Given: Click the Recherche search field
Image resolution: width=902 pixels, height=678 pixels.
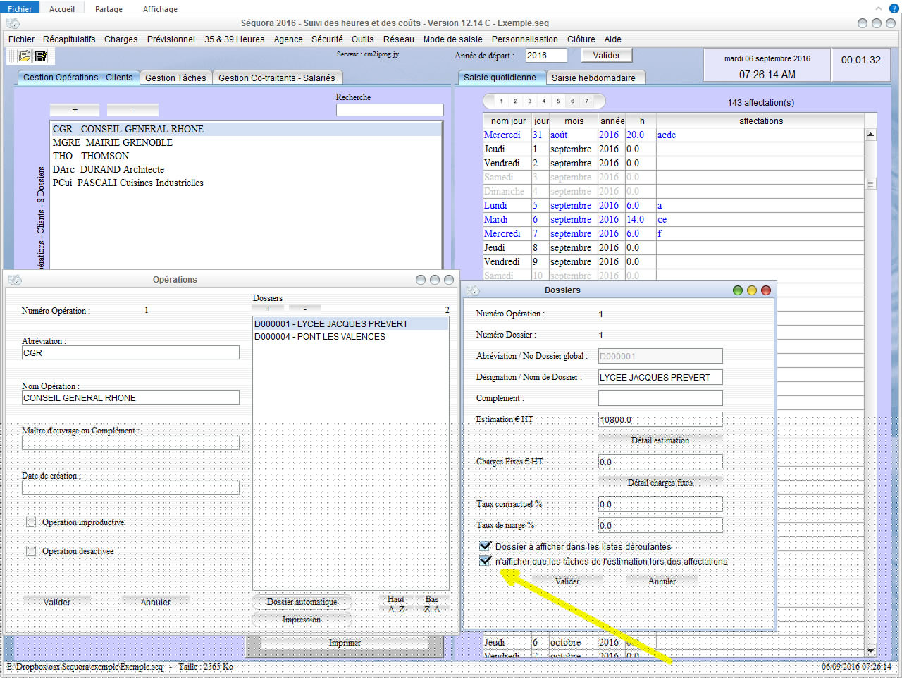Looking at the screenshot, I should click(389, 110).
